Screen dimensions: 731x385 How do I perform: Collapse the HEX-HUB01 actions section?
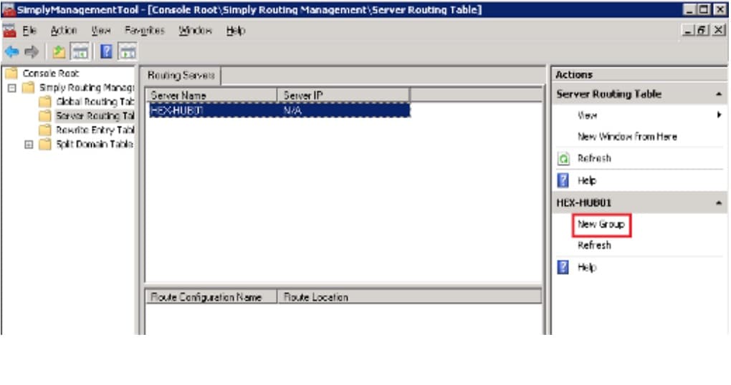(718, 203)
